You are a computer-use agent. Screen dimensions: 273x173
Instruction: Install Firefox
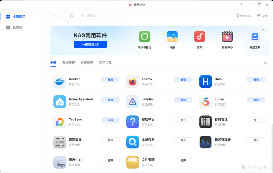(183, 80)
